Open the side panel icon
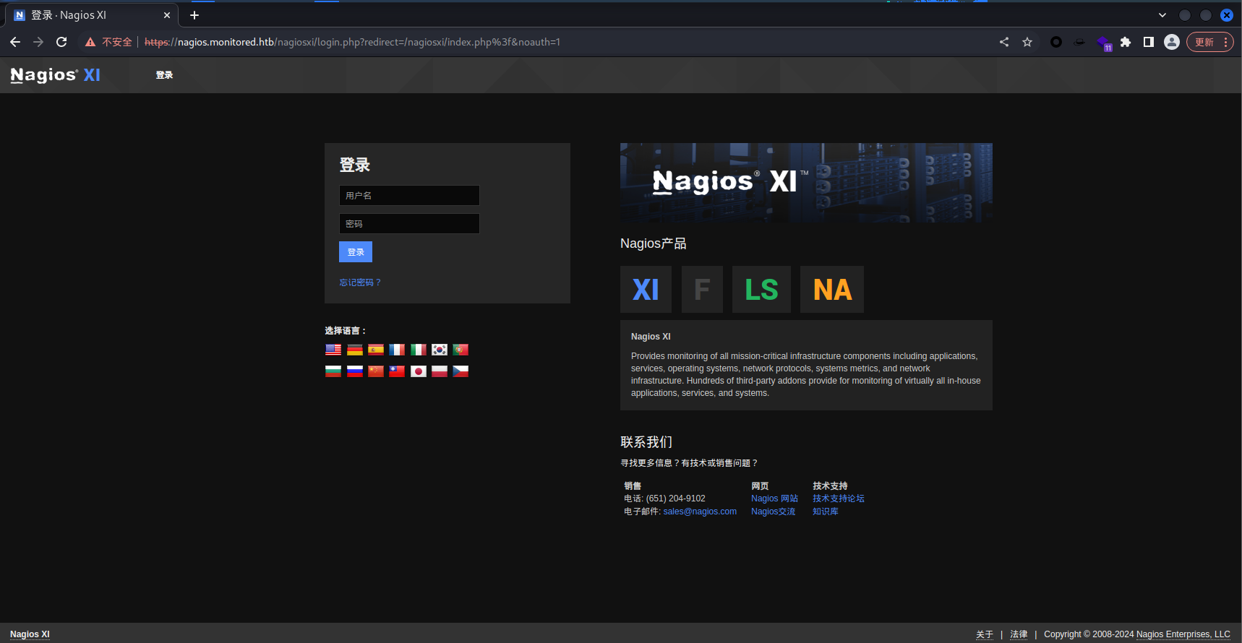The width and height of the screenshot is (1242, 643). pyautogui.click(x=1149, y=42)
